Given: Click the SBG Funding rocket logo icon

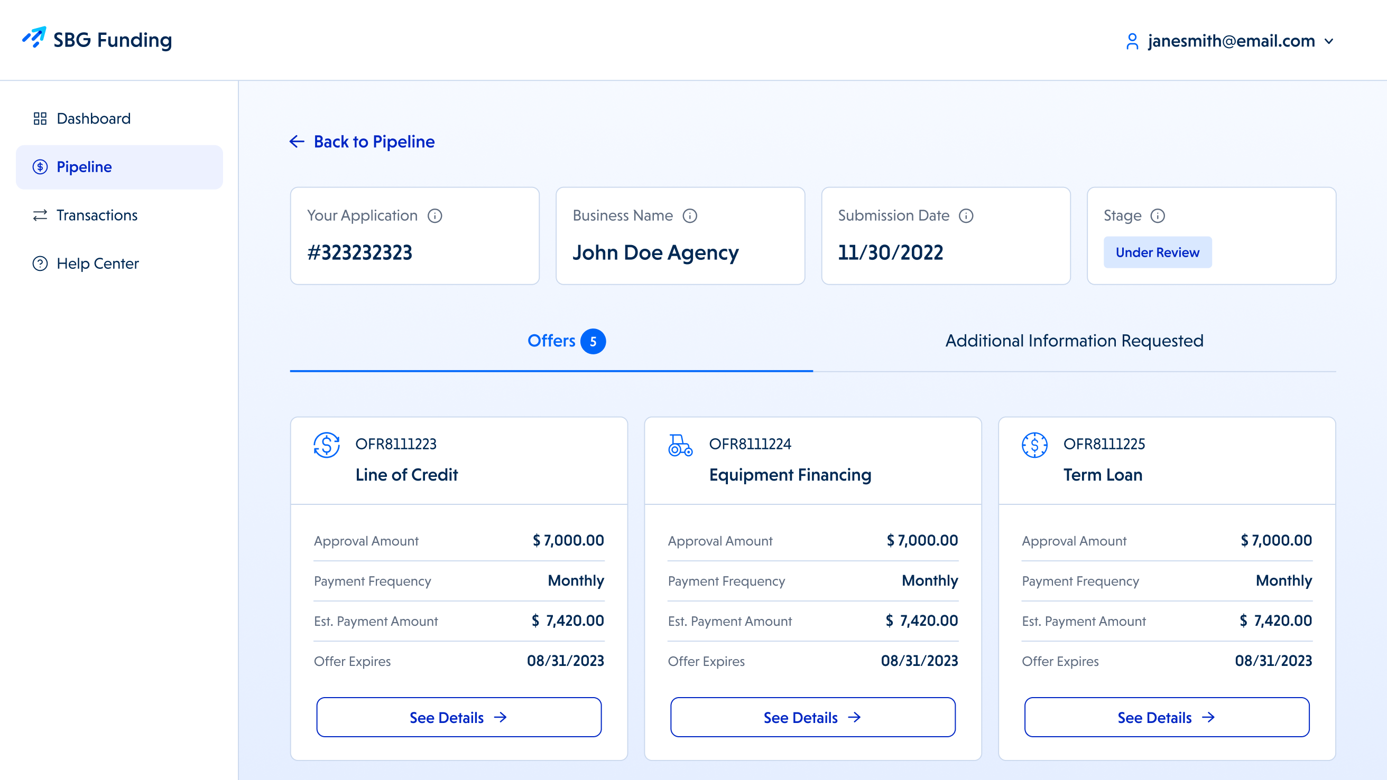Looking at the screenshot, I should tap(34, 37).
